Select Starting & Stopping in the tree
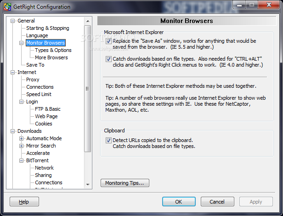The image size is (283, 216). coord(48,28)
